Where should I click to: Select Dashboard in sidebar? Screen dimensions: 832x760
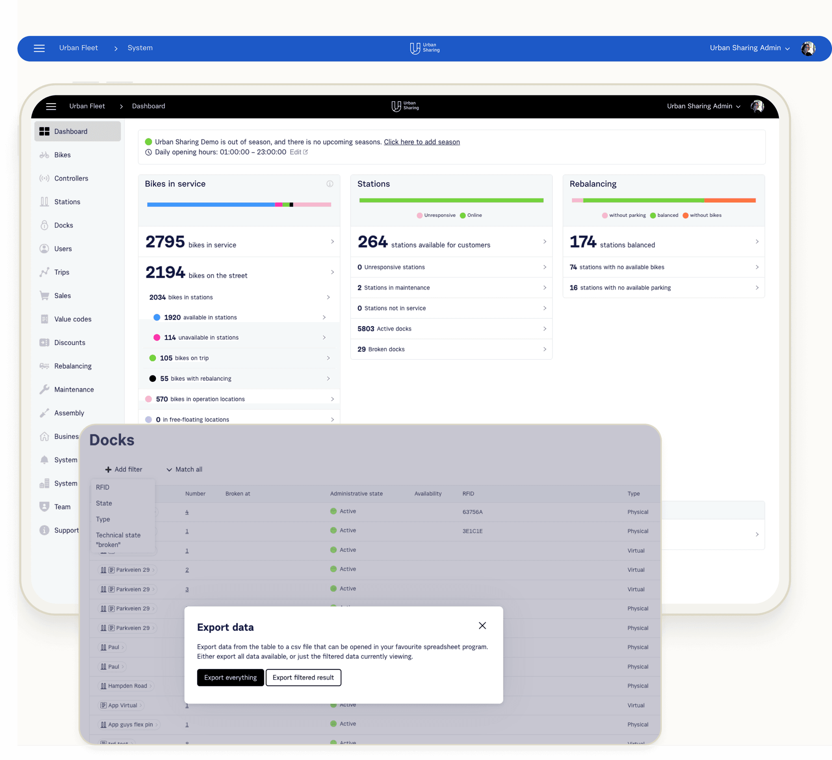(78, 131)
